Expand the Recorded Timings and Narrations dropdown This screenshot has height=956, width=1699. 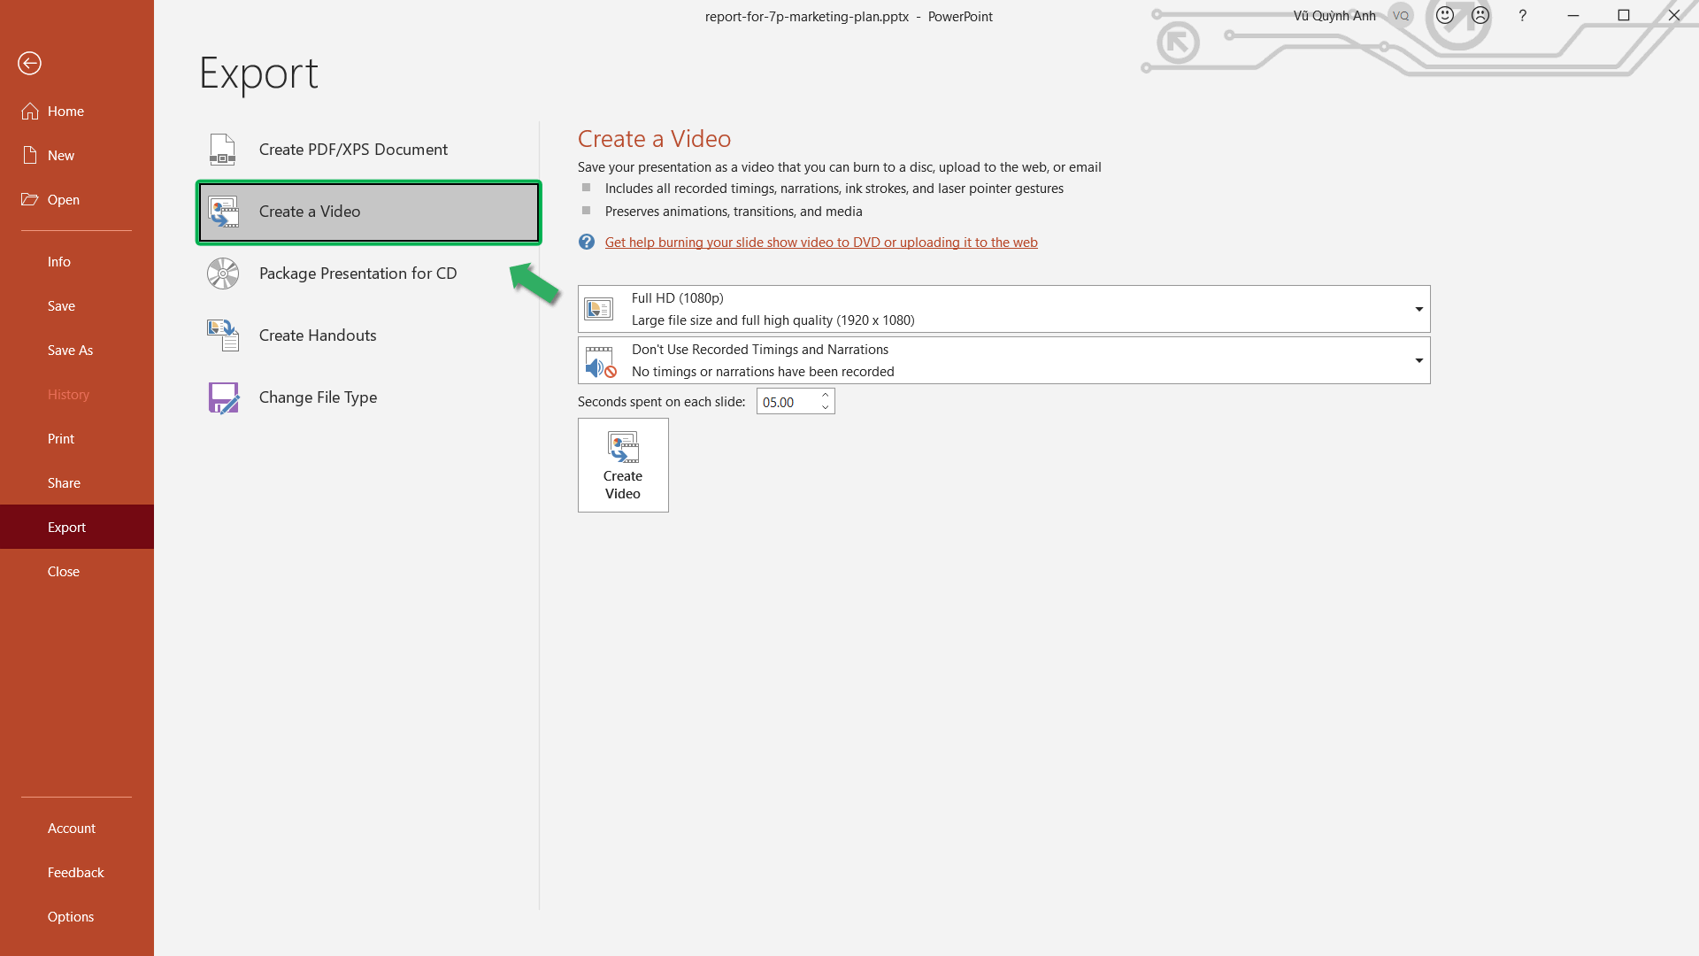pos(1418,360)
